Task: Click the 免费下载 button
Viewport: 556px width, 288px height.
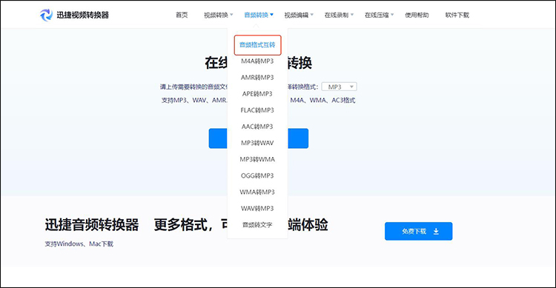Action: [418, 231]
